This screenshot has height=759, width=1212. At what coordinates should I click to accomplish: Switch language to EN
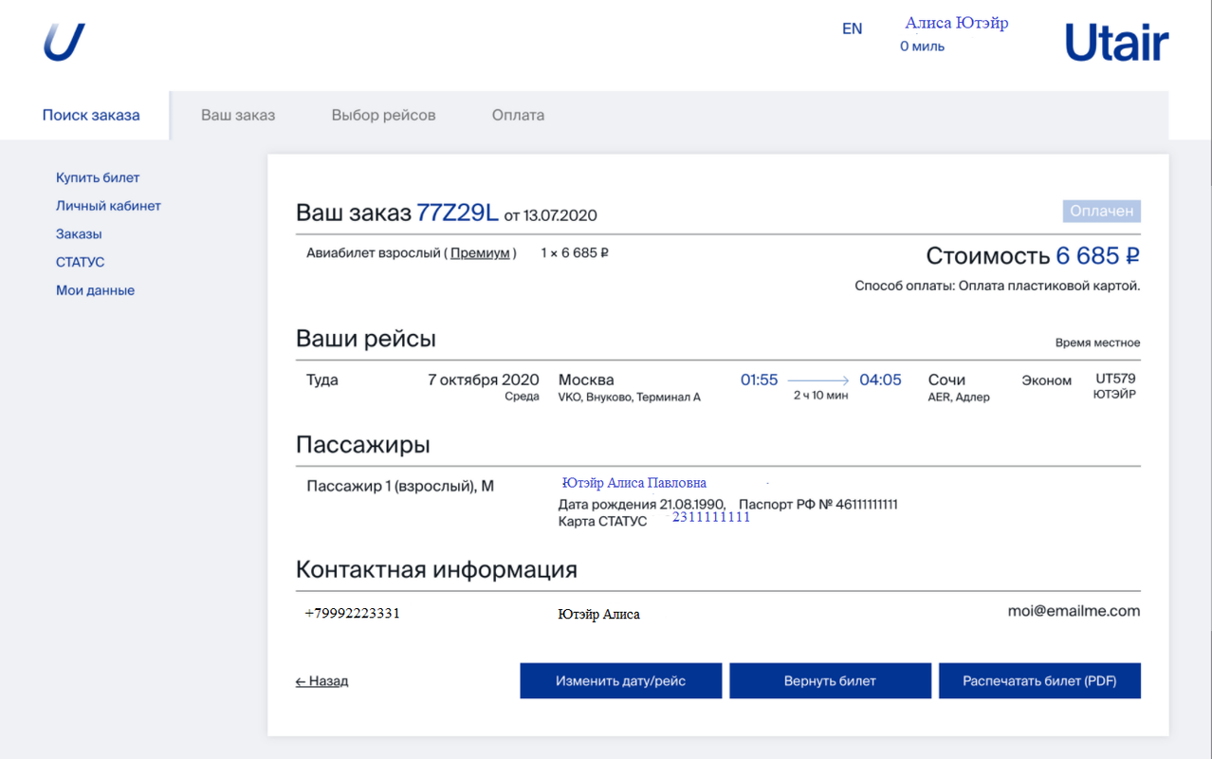click(853, 28)
